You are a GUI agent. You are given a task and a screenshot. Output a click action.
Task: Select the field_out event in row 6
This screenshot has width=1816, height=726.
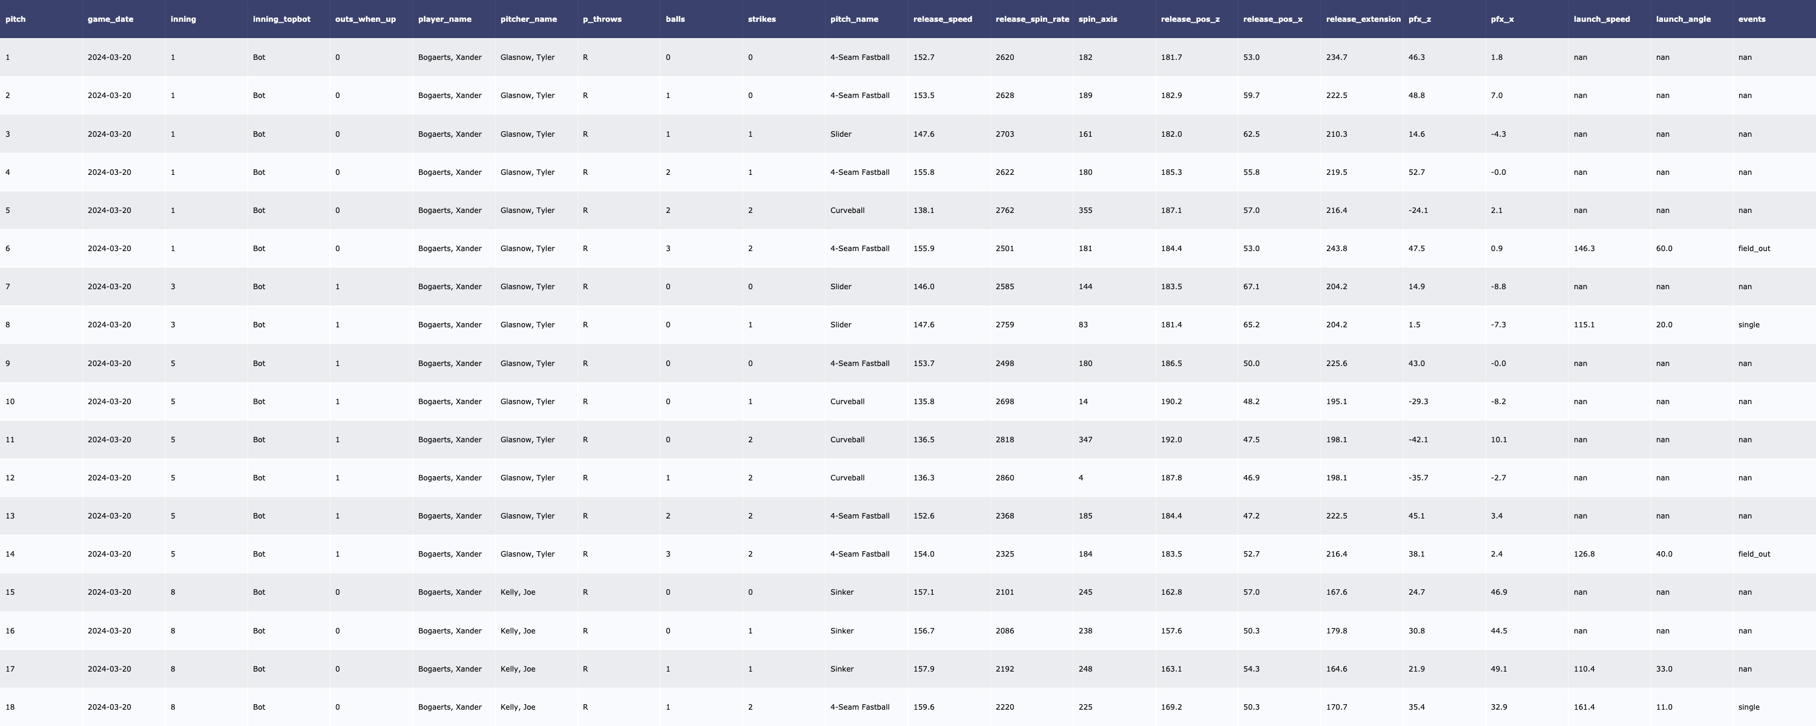1753,248
